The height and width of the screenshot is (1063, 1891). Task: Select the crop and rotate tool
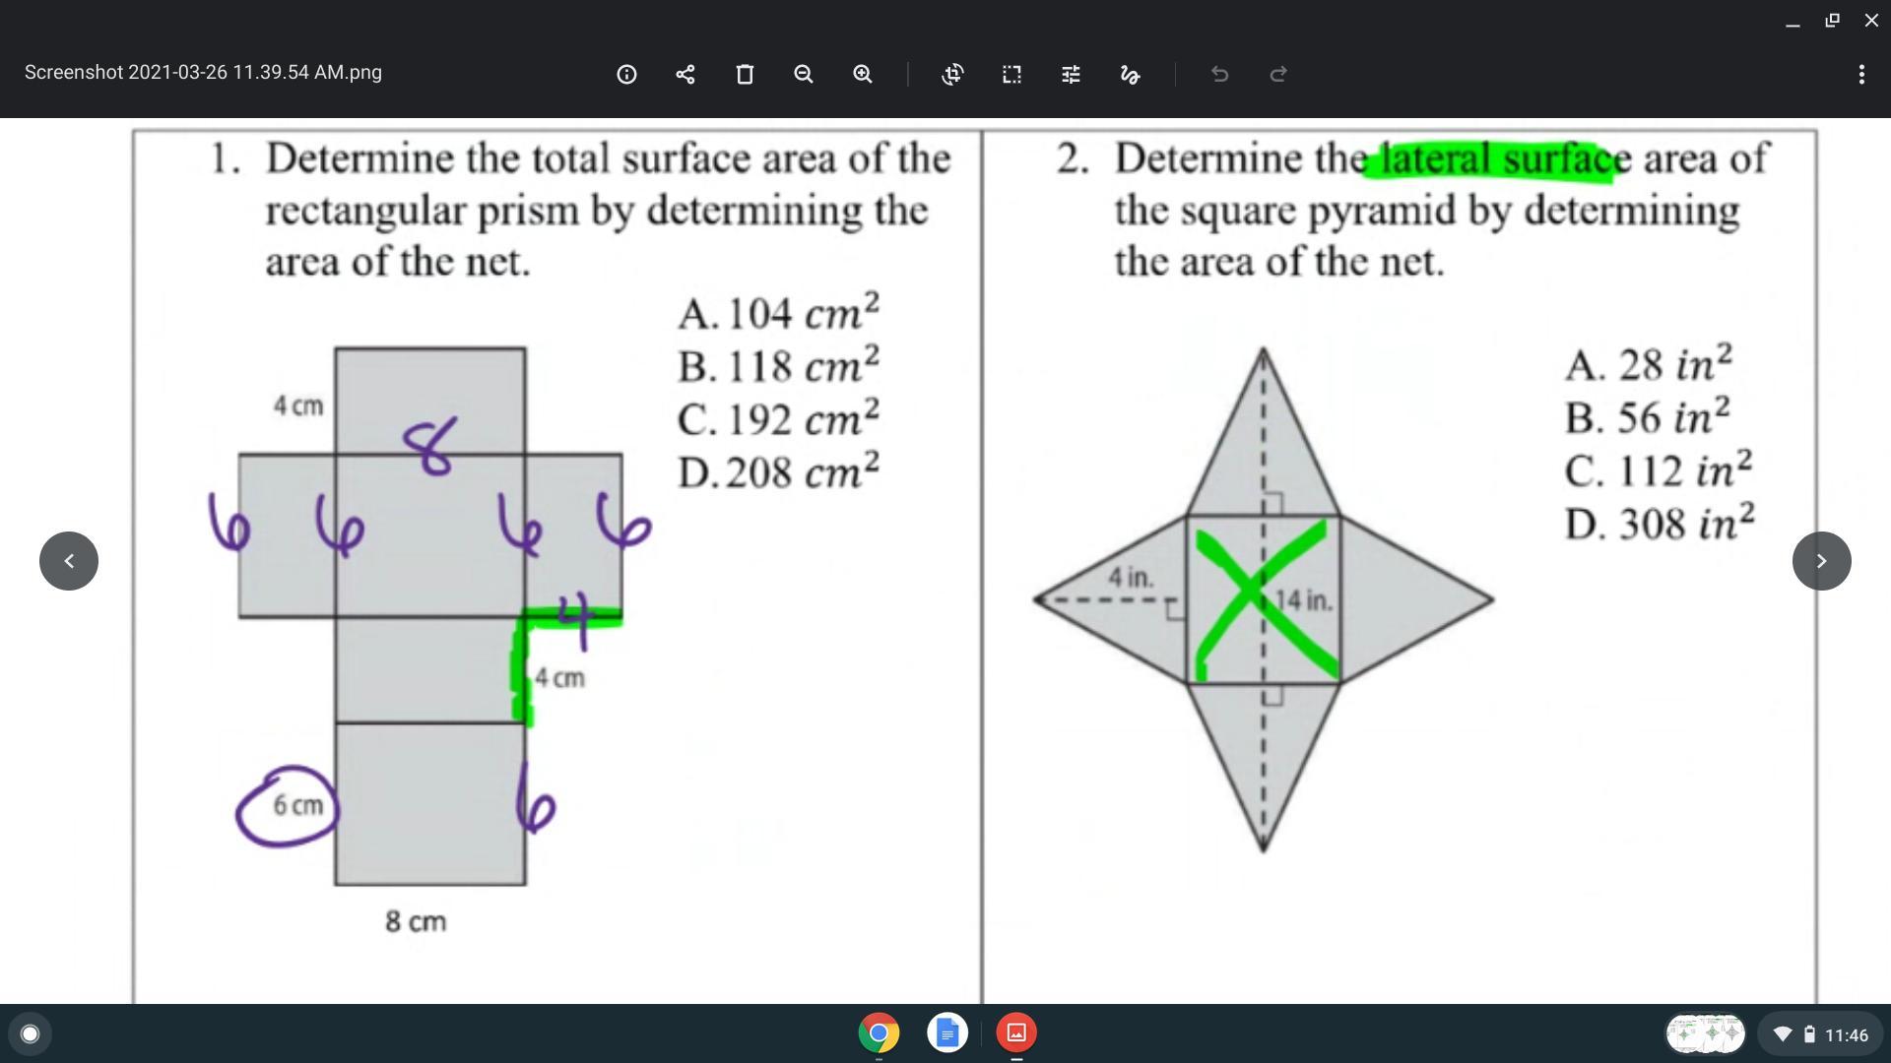952,74
